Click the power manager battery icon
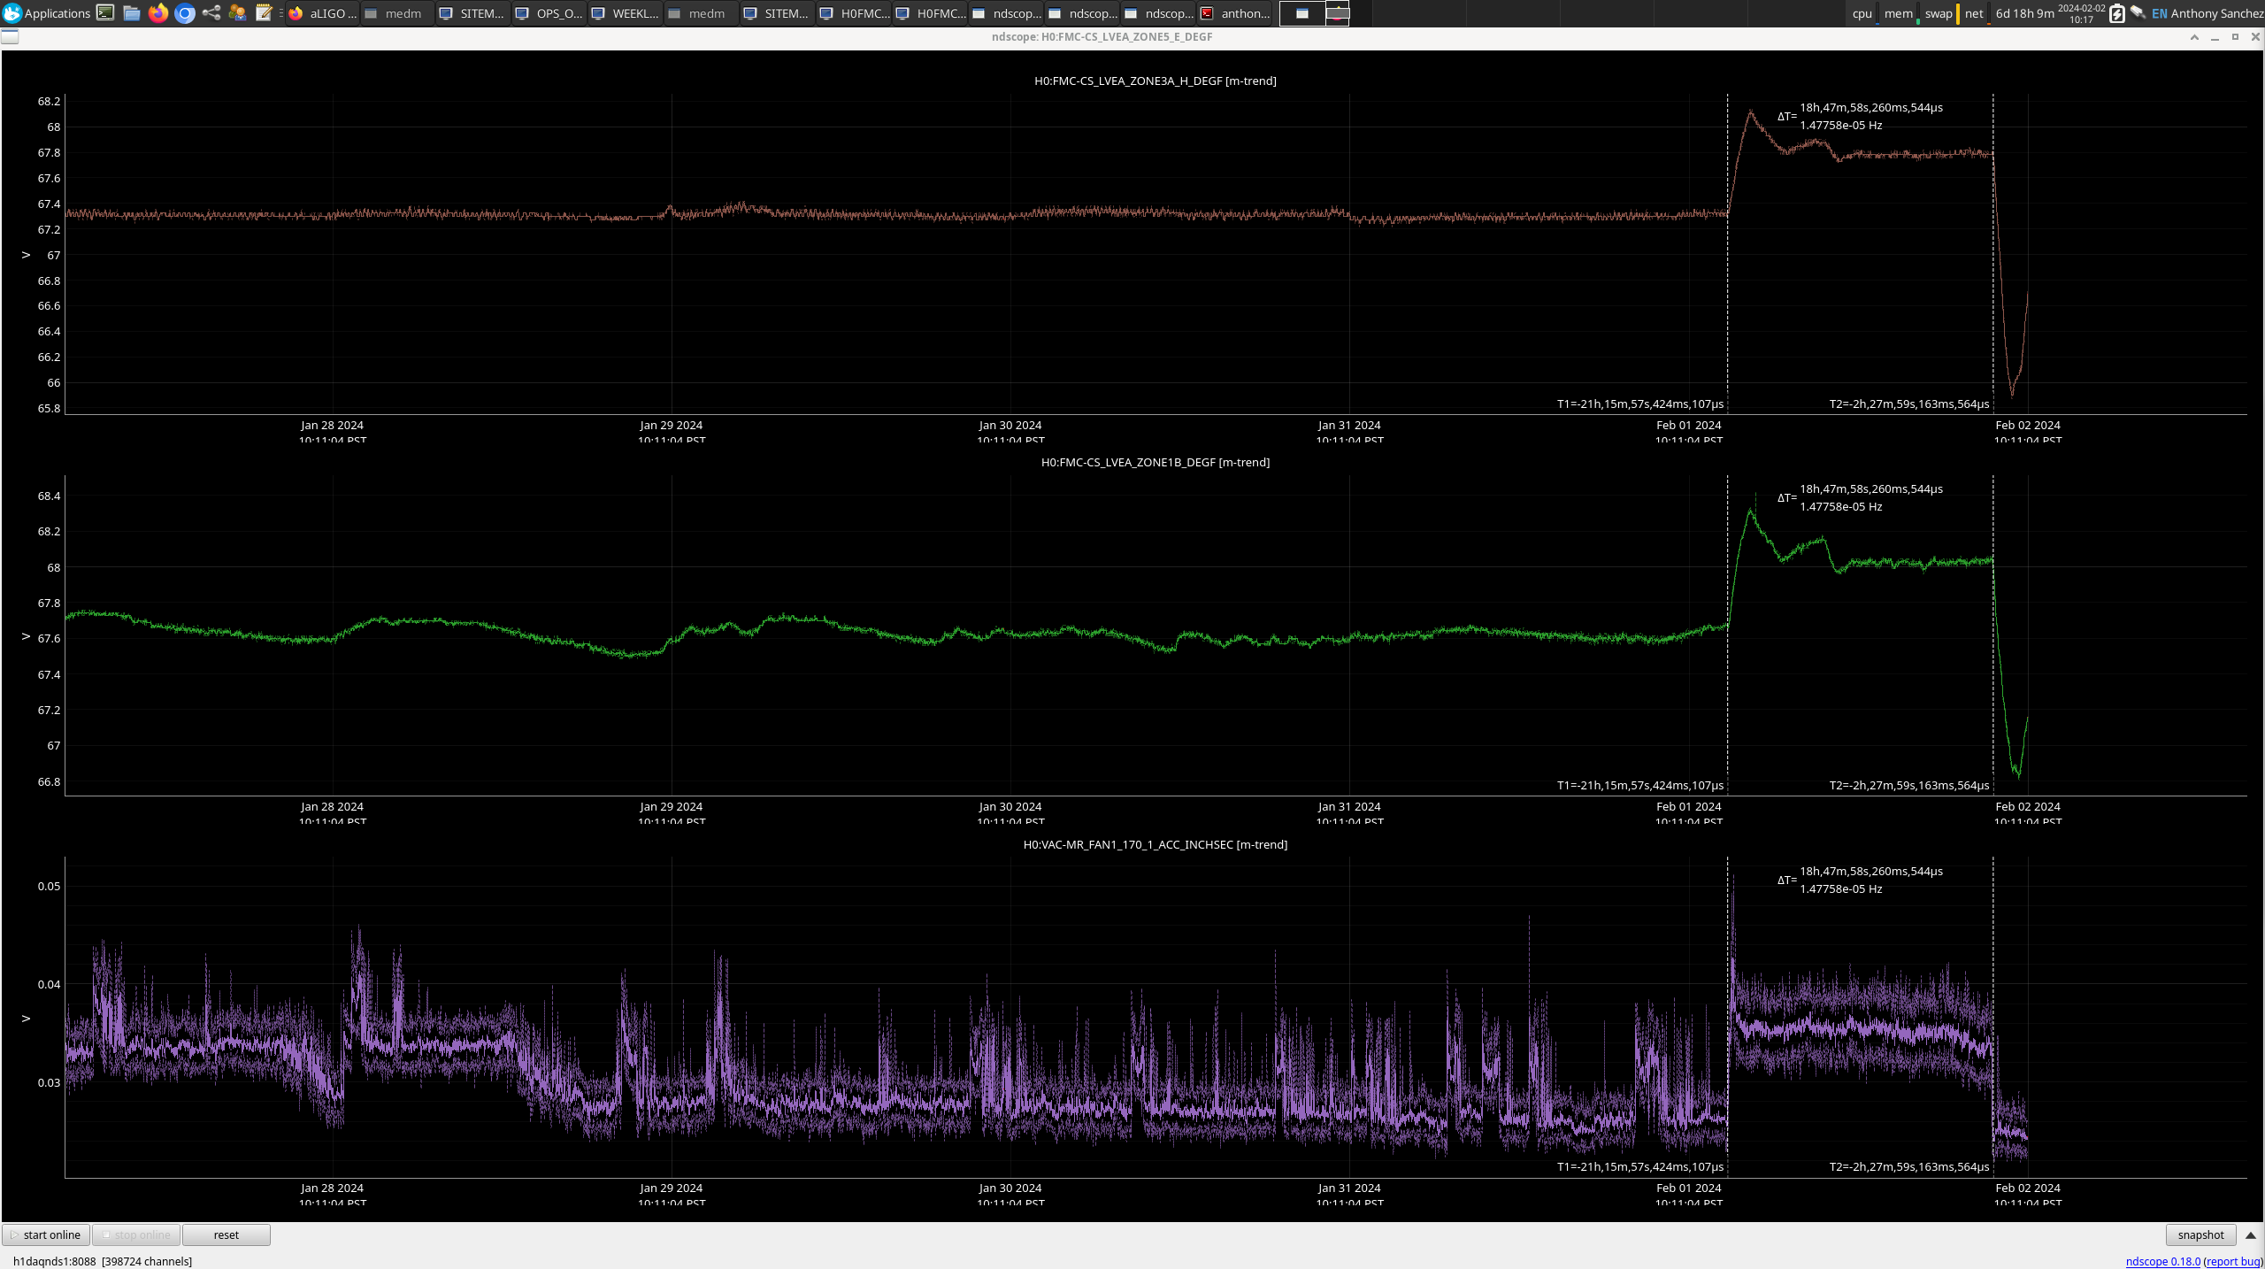This screenshot has width=2265, height=1269. click(2116, 13)
